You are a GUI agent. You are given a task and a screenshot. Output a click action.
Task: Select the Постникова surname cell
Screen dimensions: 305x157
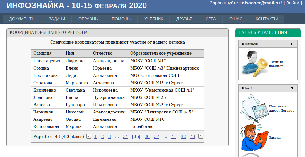coord(47,76)
